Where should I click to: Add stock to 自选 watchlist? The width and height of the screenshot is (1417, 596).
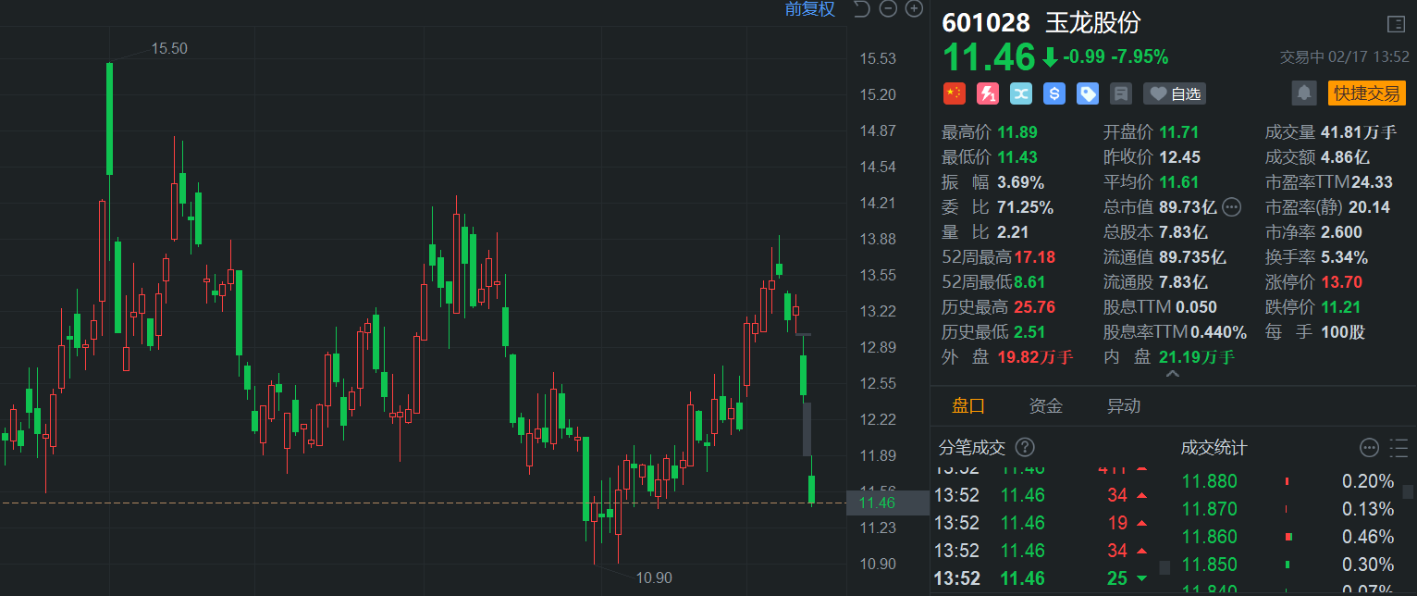(1175, 93)
